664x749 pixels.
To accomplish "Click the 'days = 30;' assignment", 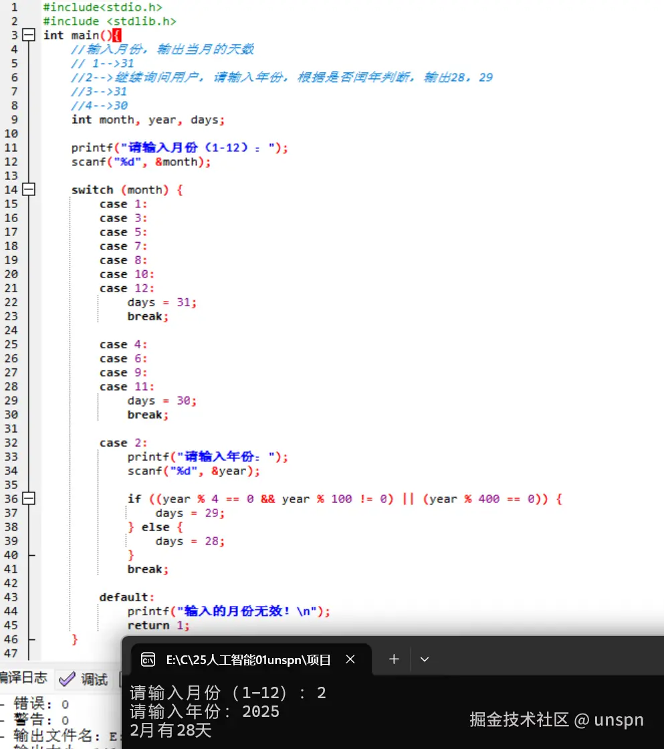I will 162,401.
